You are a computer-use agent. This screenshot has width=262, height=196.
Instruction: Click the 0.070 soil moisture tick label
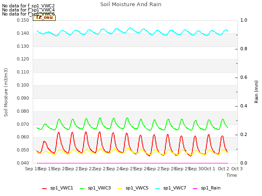click(23, 124)
